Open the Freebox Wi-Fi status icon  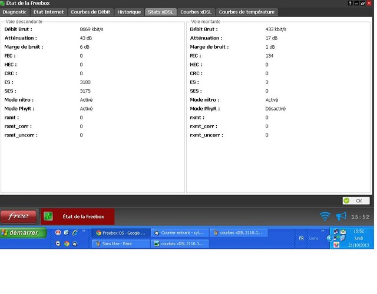325,216
